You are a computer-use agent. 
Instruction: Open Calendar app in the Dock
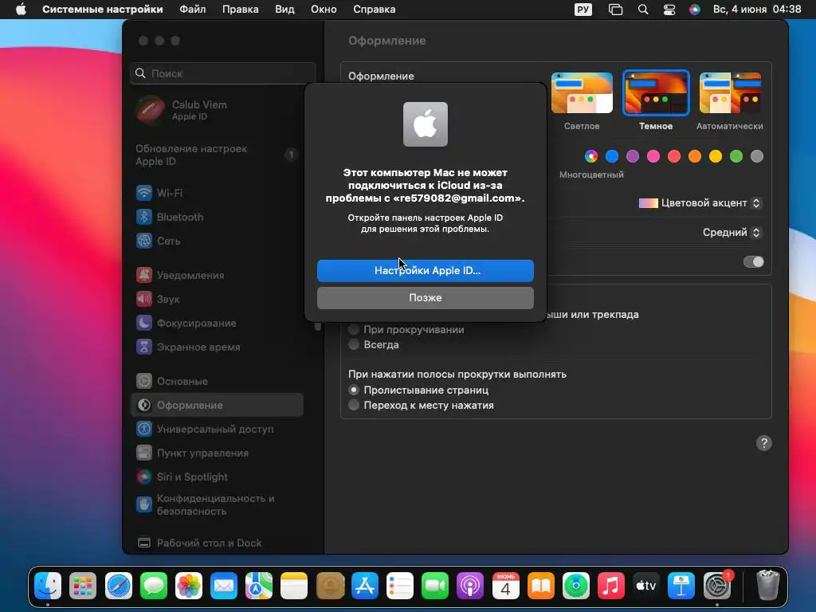505,586
